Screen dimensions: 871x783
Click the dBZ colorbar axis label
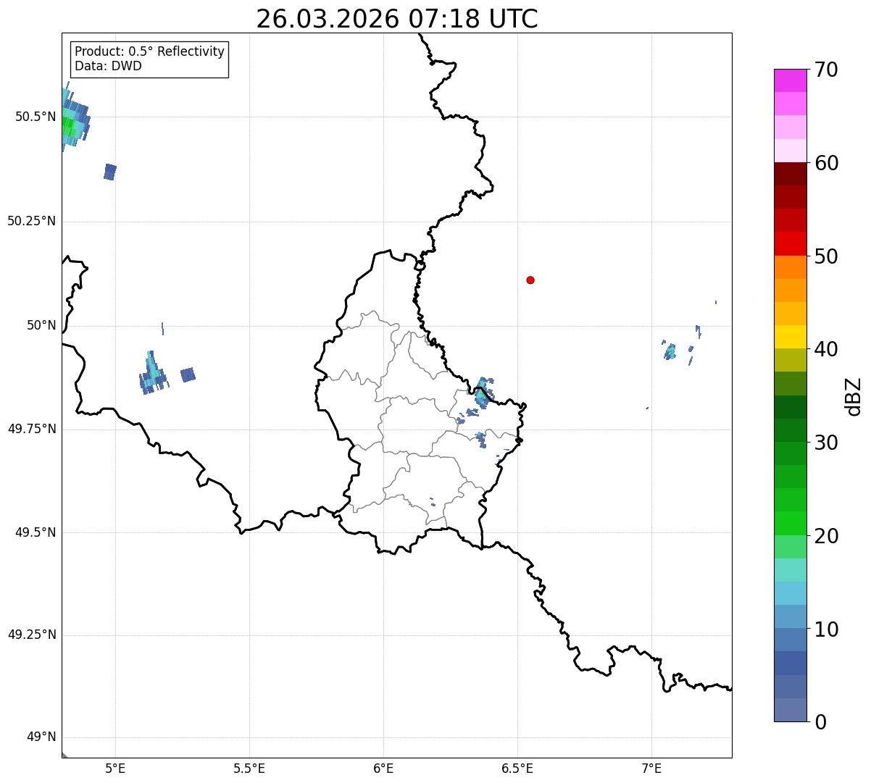[x=854, y=395]
